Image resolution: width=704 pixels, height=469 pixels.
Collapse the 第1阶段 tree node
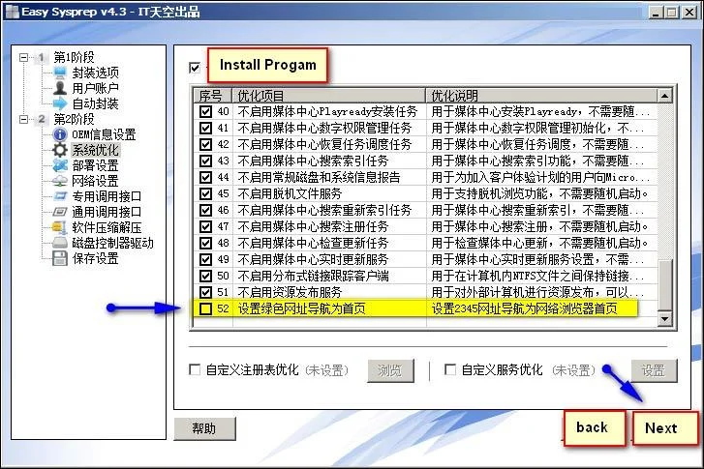24,57
